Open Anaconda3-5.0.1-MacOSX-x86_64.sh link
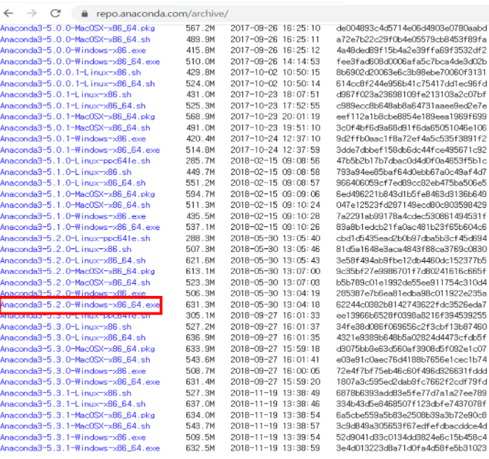 [75, 128]
